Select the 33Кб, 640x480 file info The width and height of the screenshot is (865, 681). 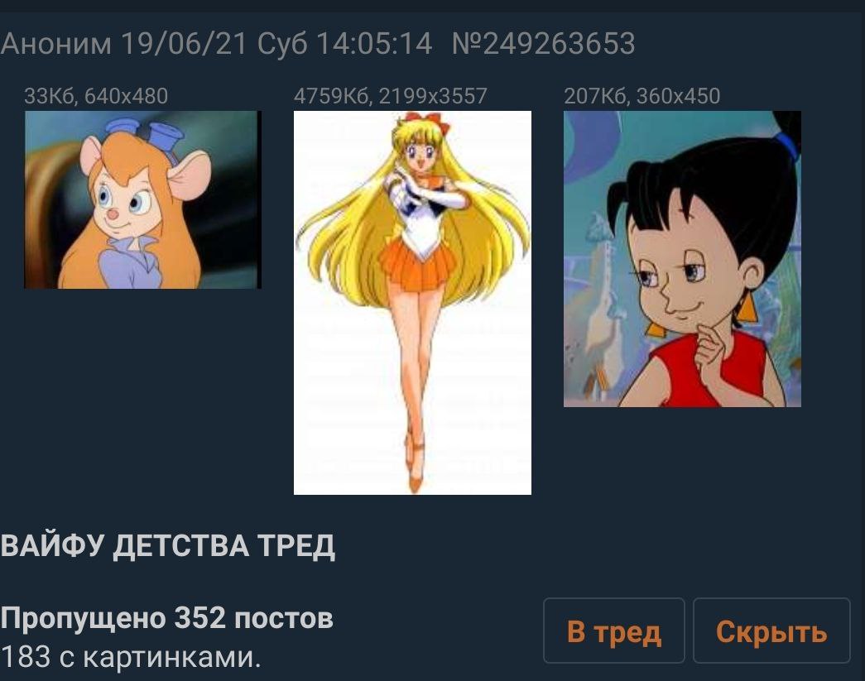coord(96,96)
